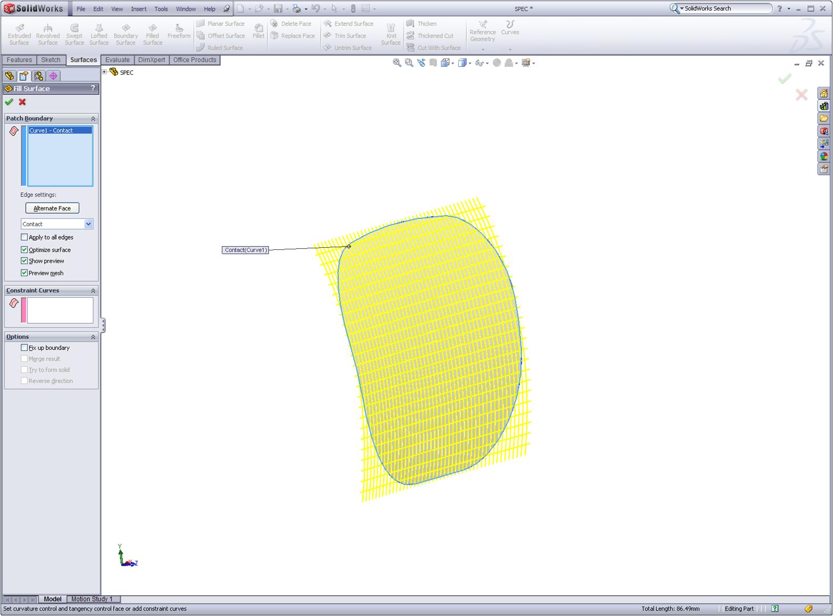This screenshot has width=833, height=616.
Task: Open the DimXpertManager tab icon
Action: click(54, 76)
